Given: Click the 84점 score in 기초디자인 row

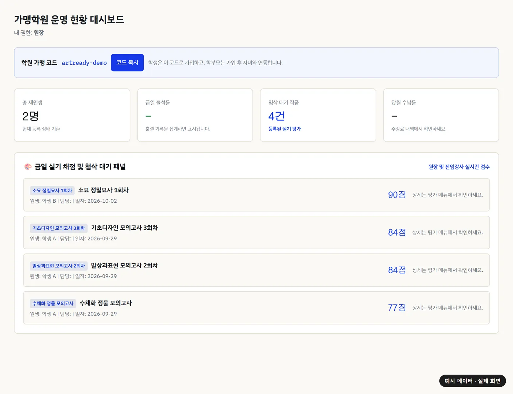Looking at the screenshot, I should coord(397,232).
